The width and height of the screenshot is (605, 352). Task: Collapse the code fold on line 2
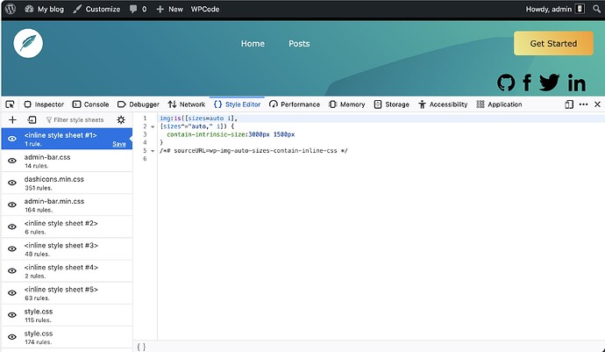pyautogui.click(x=153, y=126)
